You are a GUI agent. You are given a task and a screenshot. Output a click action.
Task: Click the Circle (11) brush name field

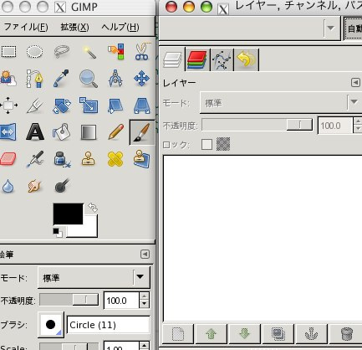pos(109,325)
